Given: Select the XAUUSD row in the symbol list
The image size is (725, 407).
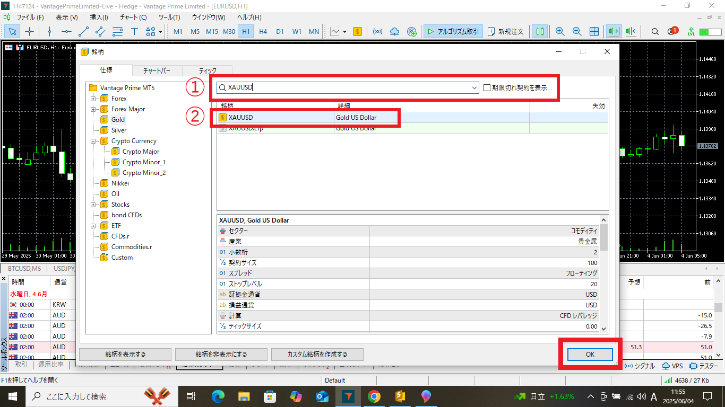Looking at the screenshot, I should tap(276, 118).
